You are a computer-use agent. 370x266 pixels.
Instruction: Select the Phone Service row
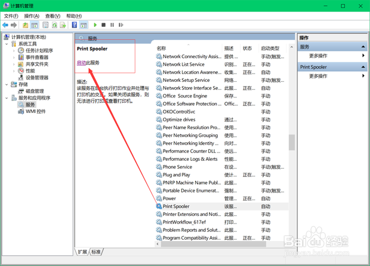pos(221,167)
